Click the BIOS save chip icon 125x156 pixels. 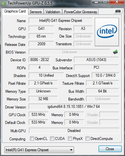pos(115,52)
